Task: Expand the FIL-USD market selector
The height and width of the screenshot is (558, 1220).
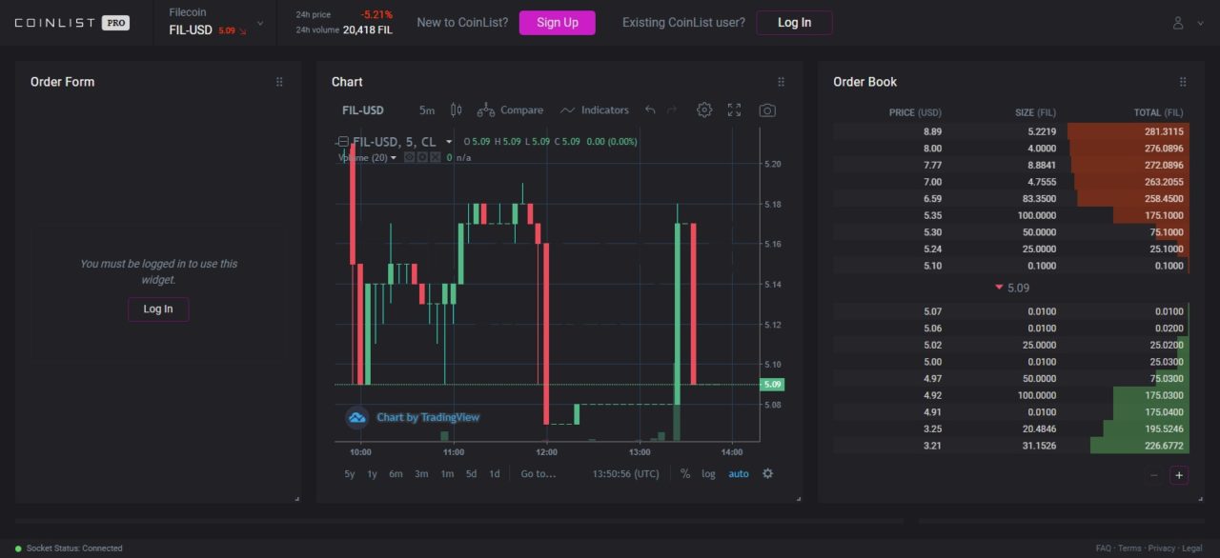Action: pos(260,23)
